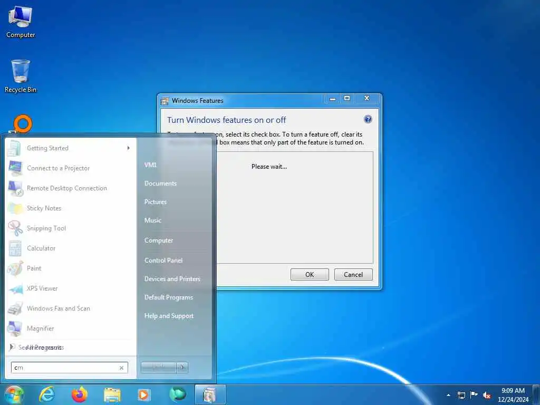Open Default Programs in Start menu
This screenshot has height=405, width=540.
[168, 297]
